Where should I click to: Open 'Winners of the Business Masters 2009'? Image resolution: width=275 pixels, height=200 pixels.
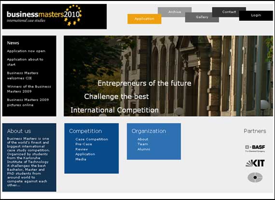[29, 89]
